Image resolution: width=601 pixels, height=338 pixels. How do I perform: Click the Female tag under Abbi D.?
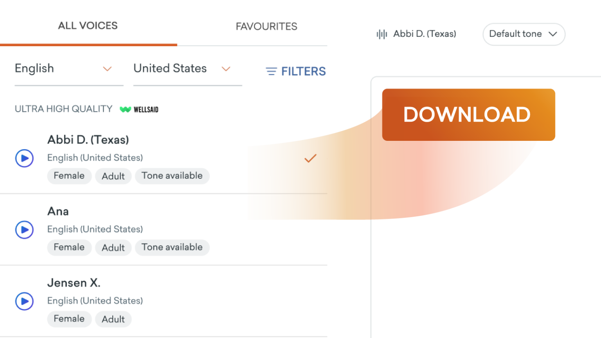pos(69,176)
